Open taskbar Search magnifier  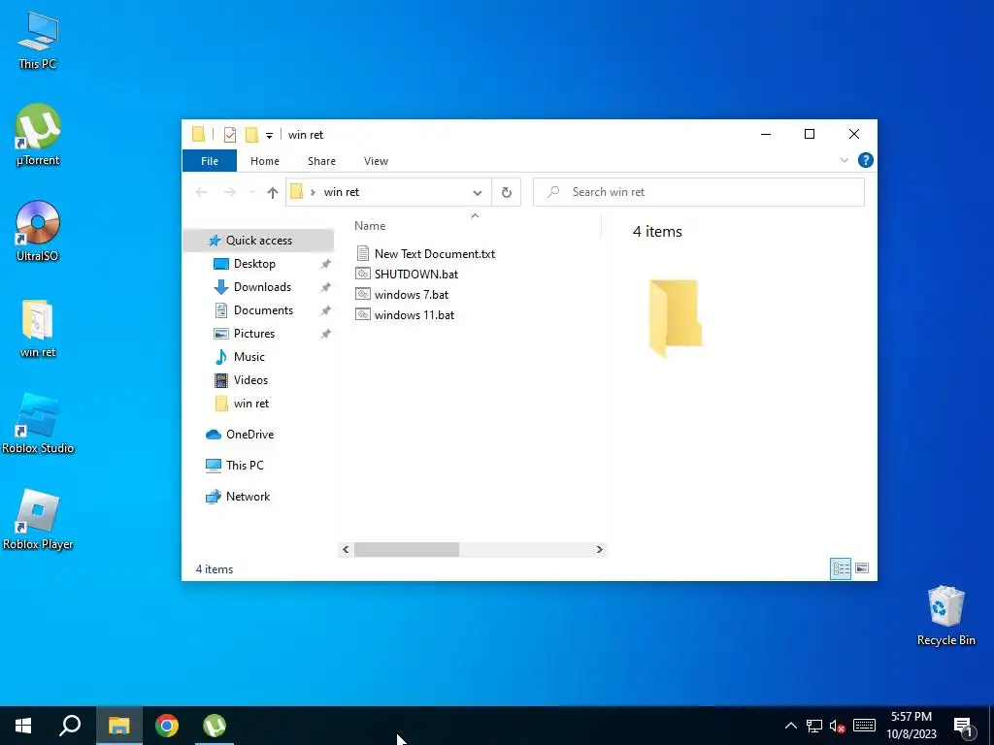point(70,726)
